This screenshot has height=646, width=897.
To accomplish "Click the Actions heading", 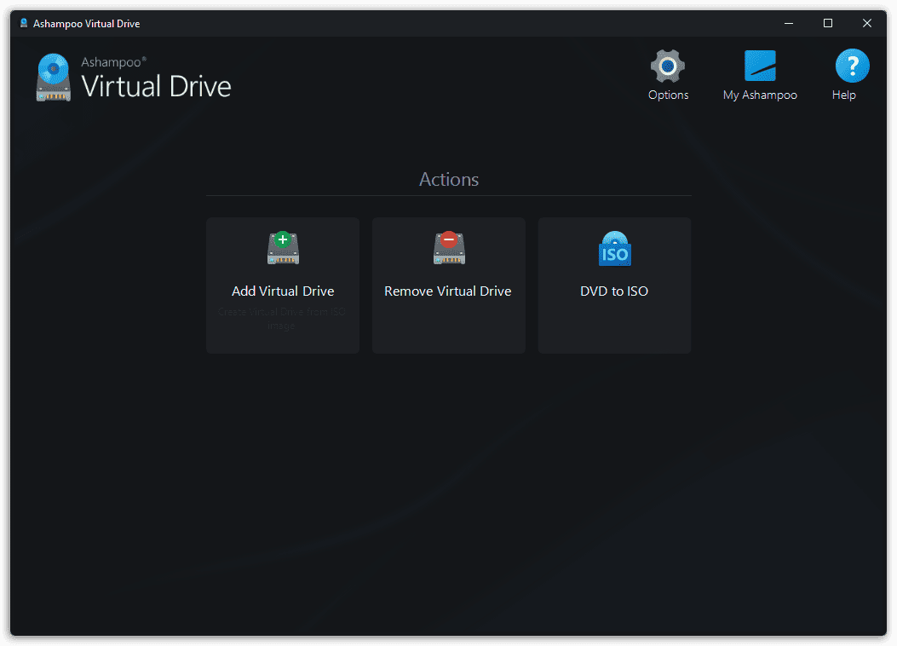I will [x=449, y=179].
